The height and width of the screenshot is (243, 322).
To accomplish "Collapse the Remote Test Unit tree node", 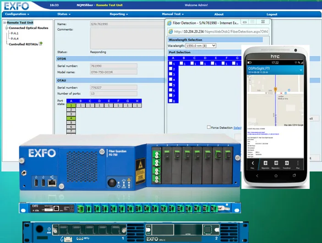I will coord(5,22).
